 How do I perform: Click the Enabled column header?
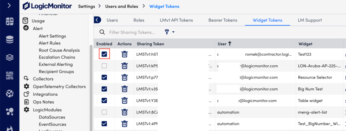pyautogui.click(x=104, y=44)
